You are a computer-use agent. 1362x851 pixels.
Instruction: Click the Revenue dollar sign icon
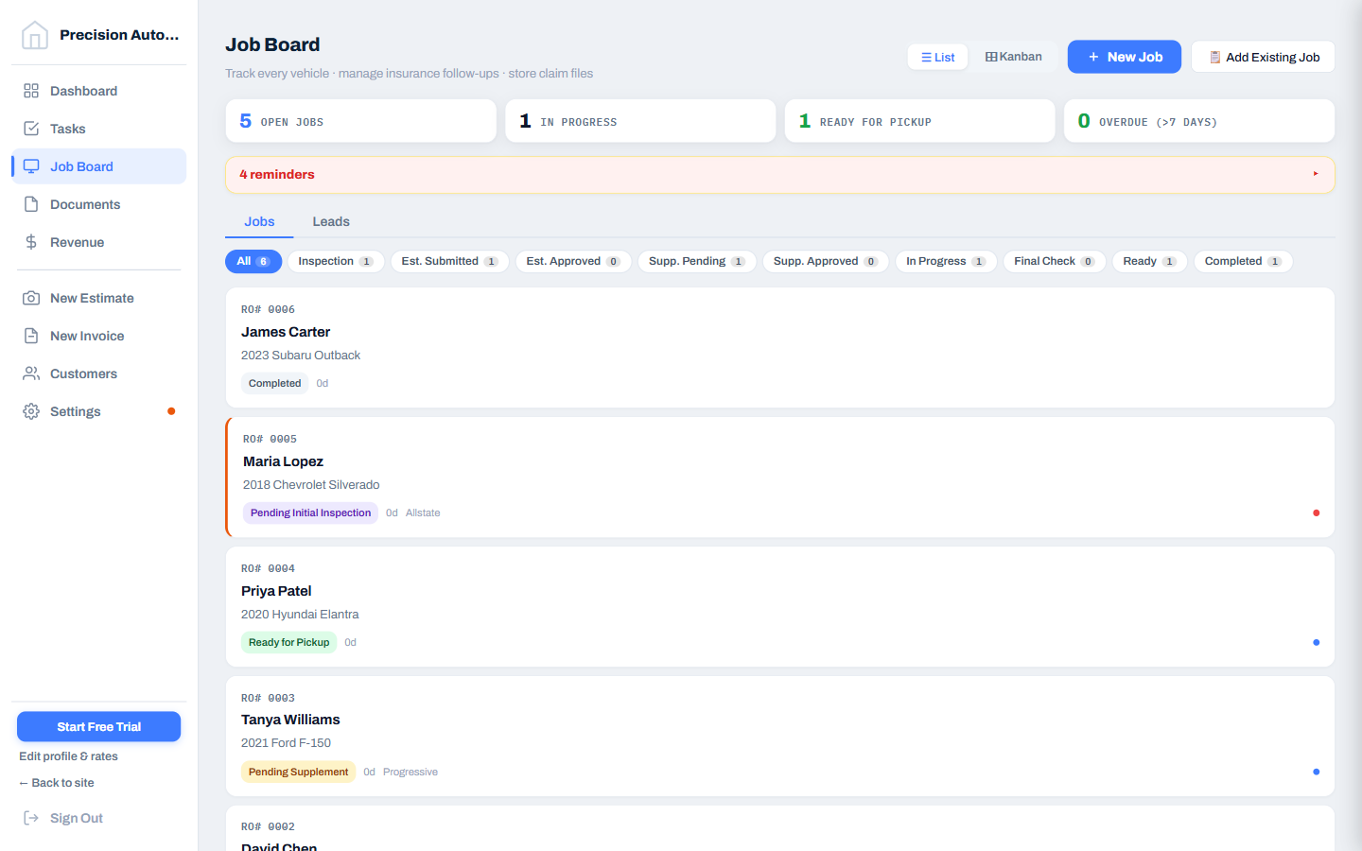pos(31,242)
